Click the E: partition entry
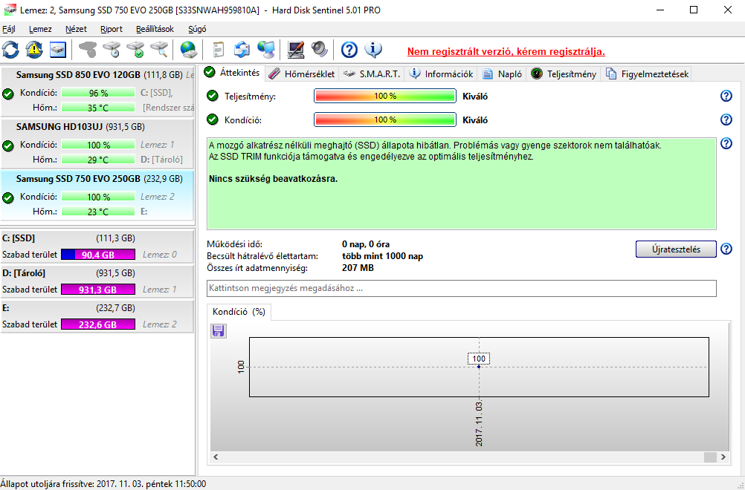Viewport: 745px width, 490px height. pos(97,316)
